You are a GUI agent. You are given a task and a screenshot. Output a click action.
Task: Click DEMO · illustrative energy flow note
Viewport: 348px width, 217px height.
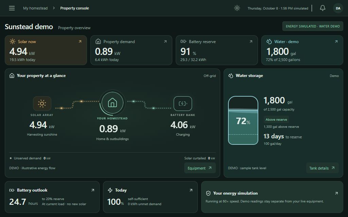32,168
